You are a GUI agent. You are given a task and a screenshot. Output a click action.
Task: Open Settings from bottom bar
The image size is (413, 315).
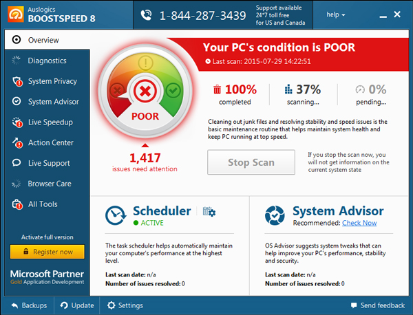[x=125, y=305]
